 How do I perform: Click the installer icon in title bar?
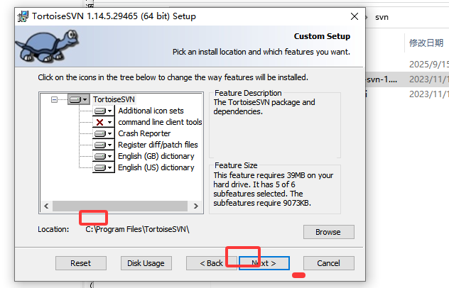click(x=23, y=16)
